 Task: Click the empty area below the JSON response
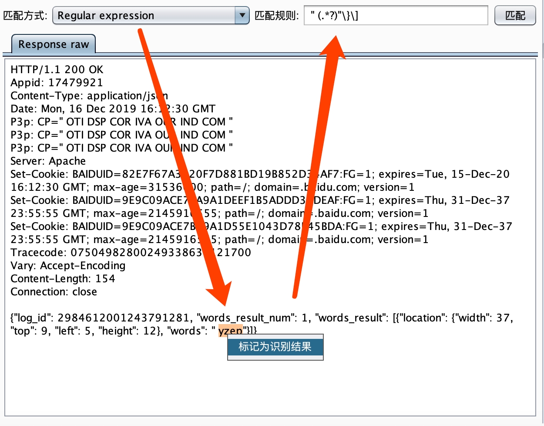[x=270, y=388]
